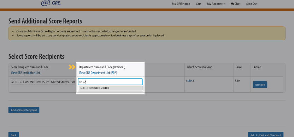Click the chat bubble icon
The width and height of the screenshot is (294, 137).
click(x=232, y=4)
